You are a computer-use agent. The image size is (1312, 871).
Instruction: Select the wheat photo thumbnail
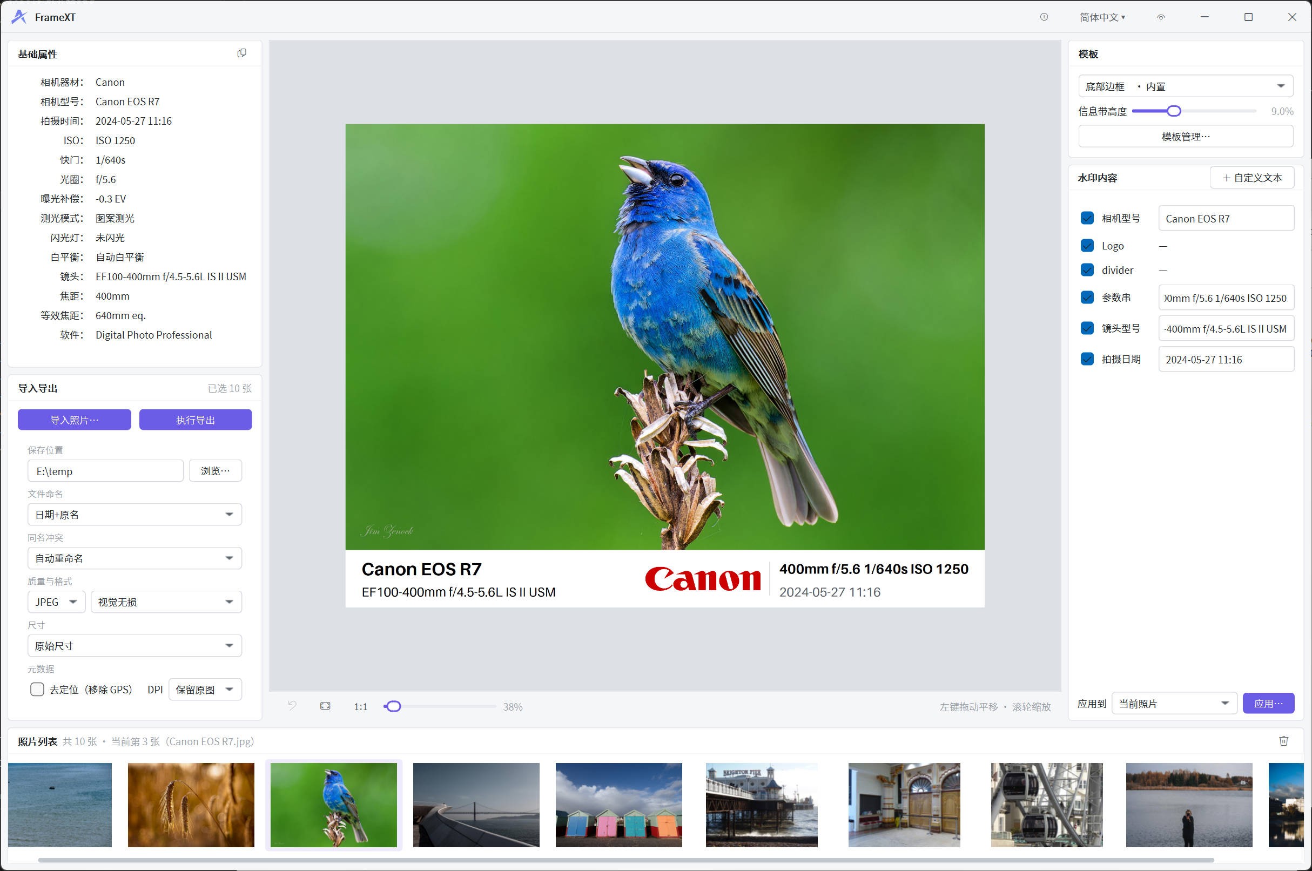click(x=191, y=805)
